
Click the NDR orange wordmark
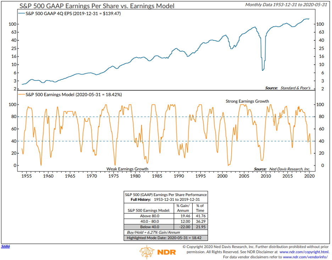click(166, 252)
